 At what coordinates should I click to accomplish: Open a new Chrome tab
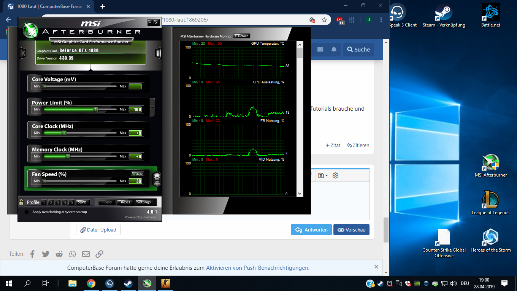click(102, 6)
